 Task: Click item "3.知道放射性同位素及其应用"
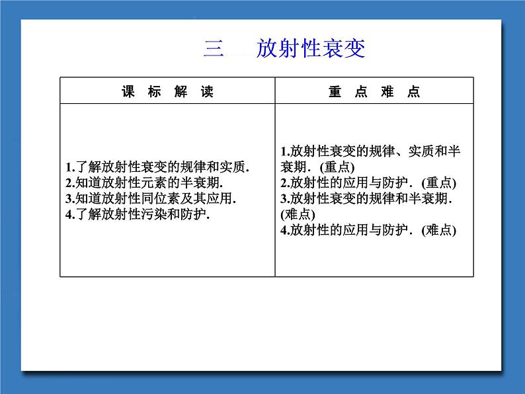pyautogui.click(x=151, y=198)
